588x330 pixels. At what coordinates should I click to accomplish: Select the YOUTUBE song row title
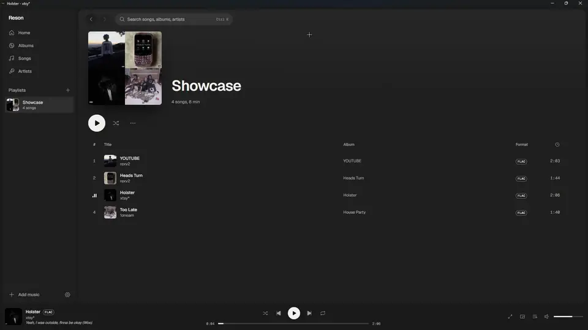click(130, 158)
